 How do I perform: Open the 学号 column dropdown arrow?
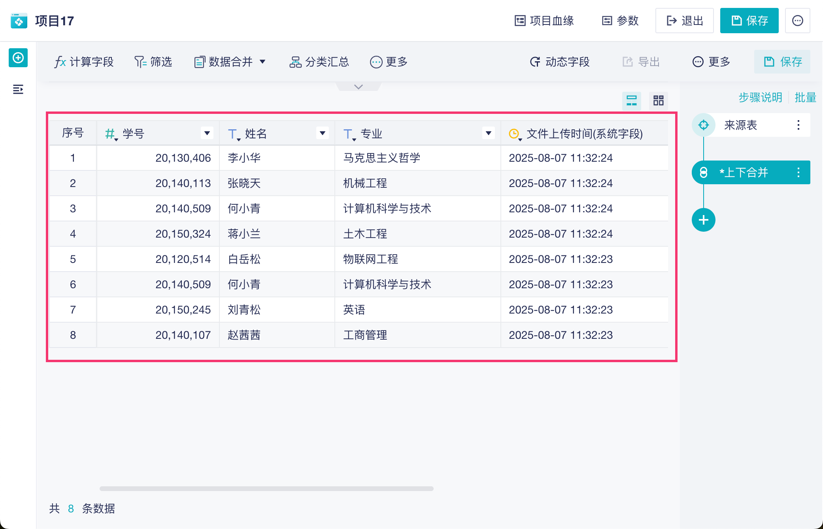[207, 133]
